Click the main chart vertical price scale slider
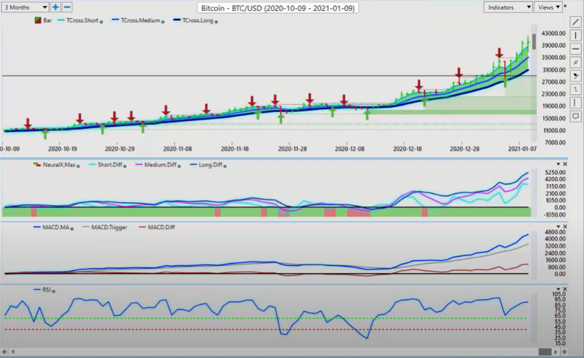584x358 pixels. 533,41
